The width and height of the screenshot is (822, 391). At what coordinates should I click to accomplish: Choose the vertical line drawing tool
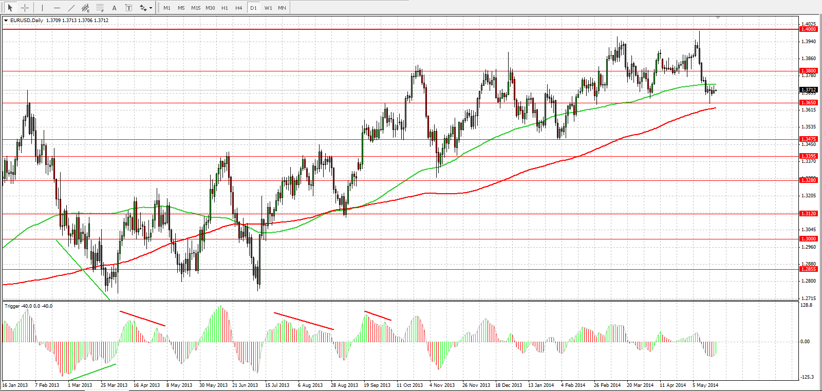pos(42,8)
